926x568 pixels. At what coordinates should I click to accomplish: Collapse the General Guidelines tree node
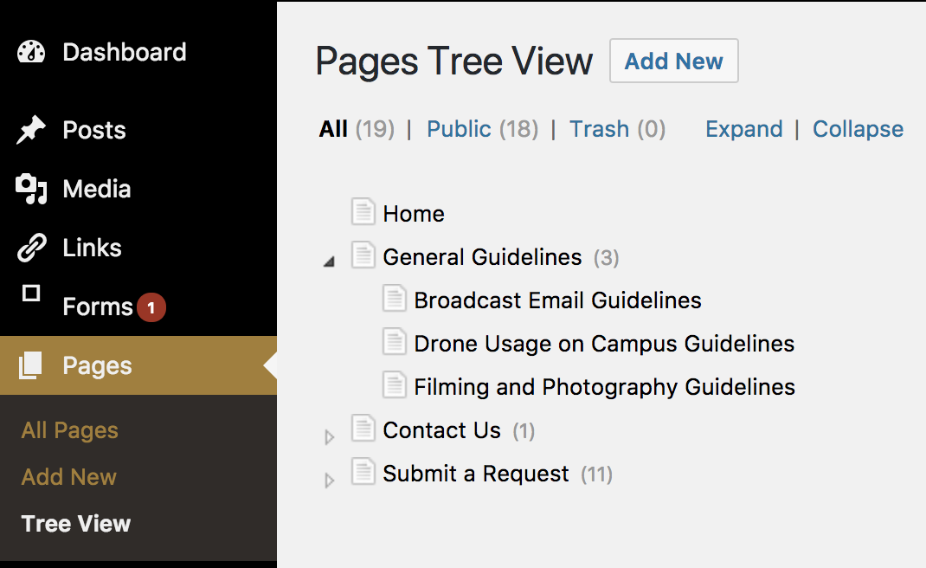tap(329, 261)
